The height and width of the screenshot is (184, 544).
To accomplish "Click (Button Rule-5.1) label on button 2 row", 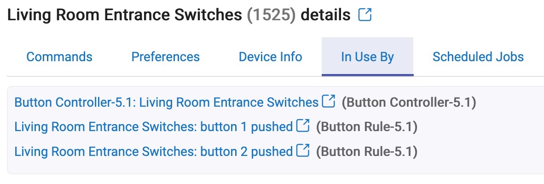I will click(367, 152).
